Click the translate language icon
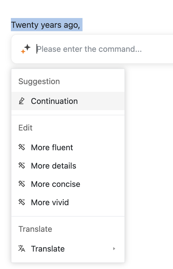The image size is (173, 269). 22,249
